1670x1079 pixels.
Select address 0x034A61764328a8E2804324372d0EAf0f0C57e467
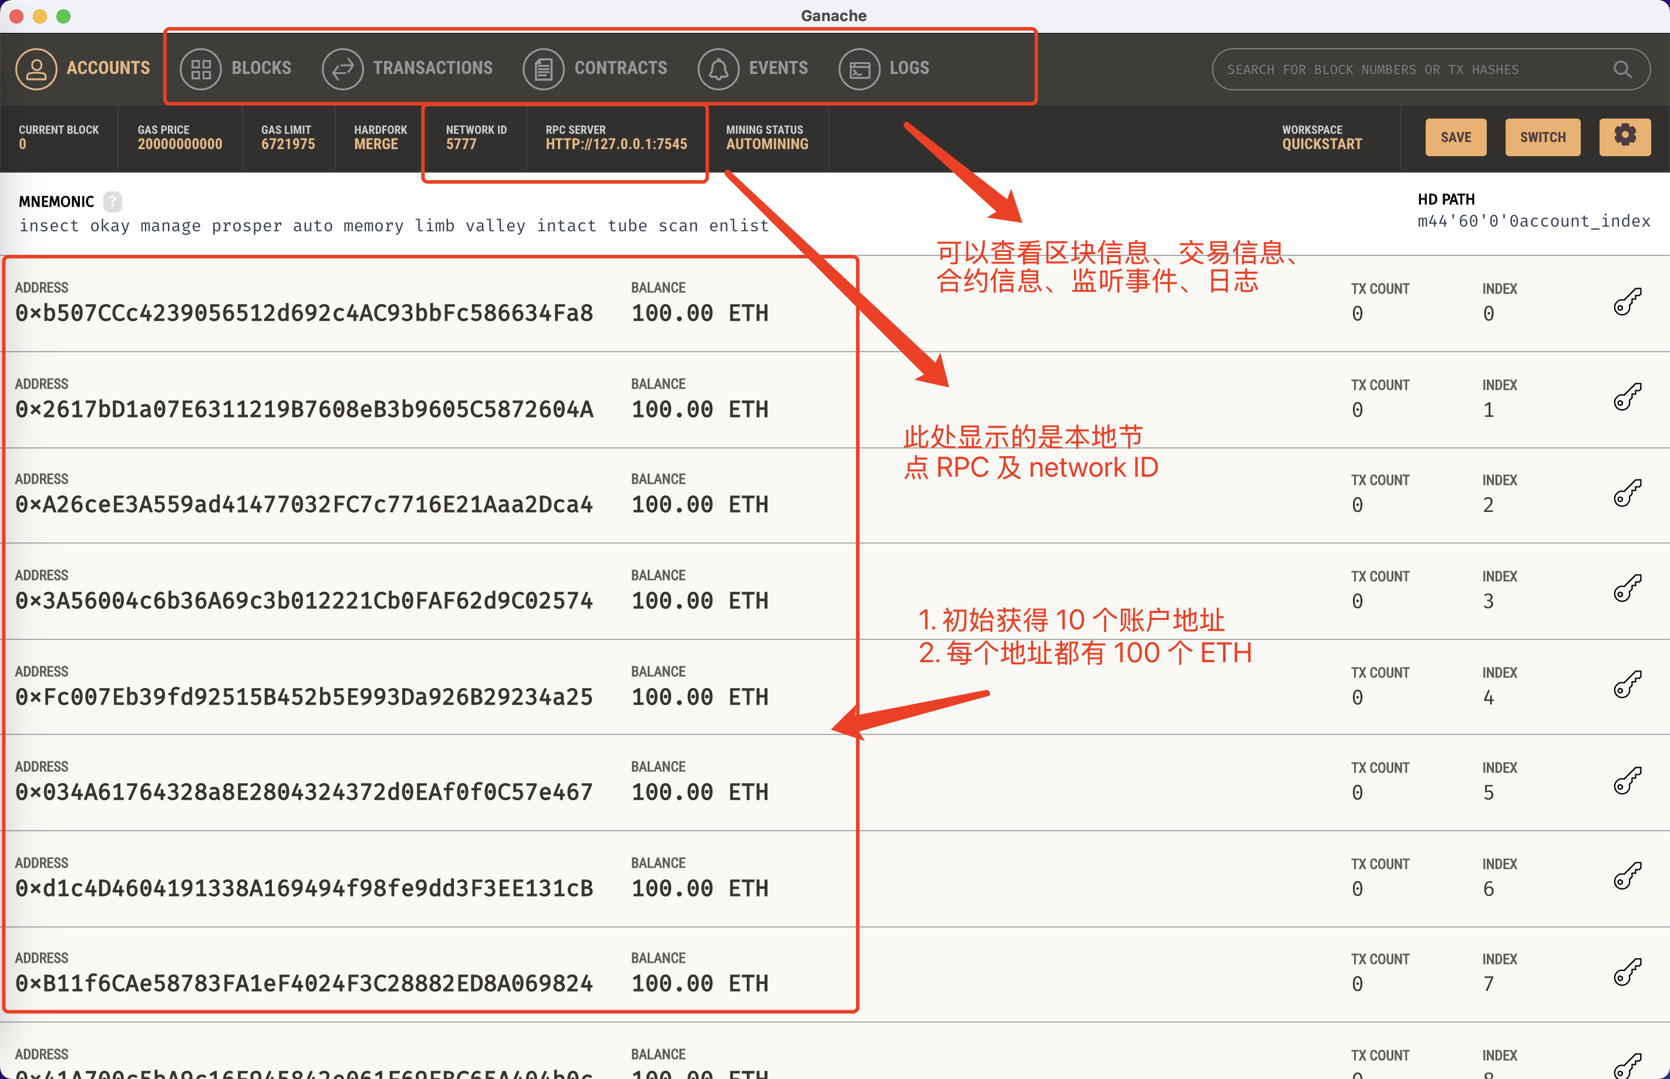click(304, 793)
